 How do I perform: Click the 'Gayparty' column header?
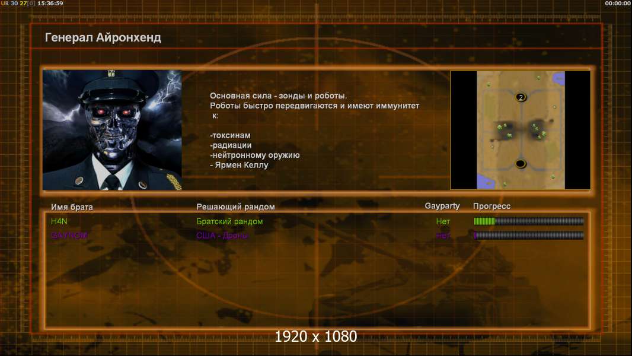tap(442, 206)
